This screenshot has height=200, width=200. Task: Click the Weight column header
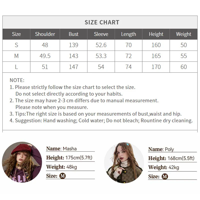click(x=183, y=34)
